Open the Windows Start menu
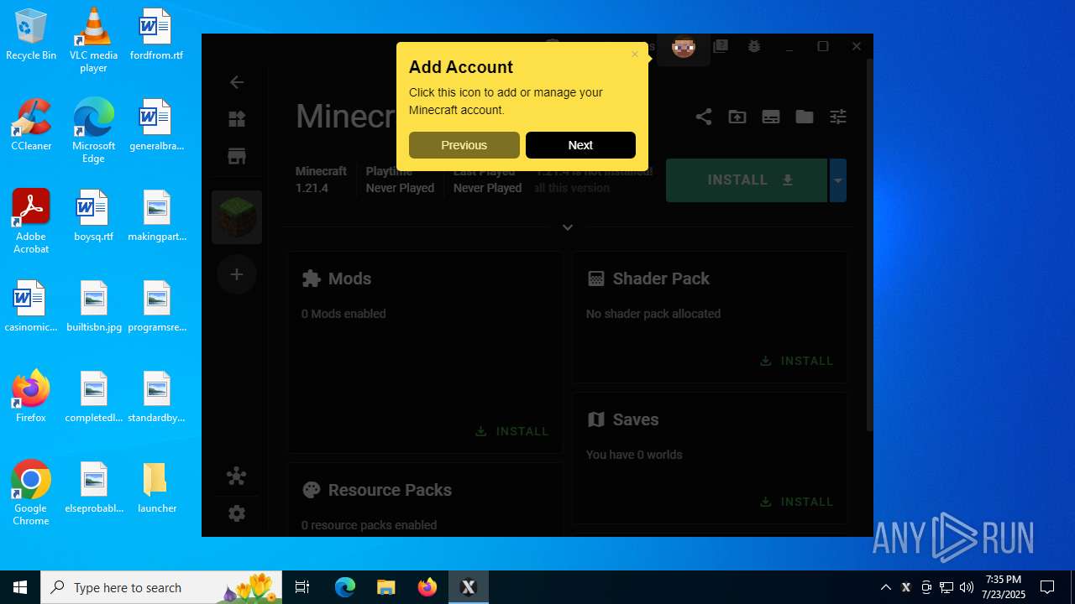The height and width of the screenshot is (604, 1075). point(20,587)
